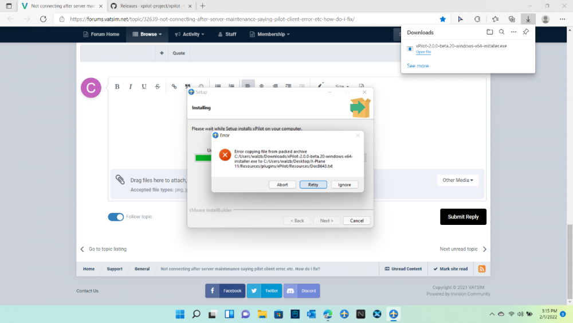Click Abort in the Error dialog
The image size is (573, 323).
(282, 185)
